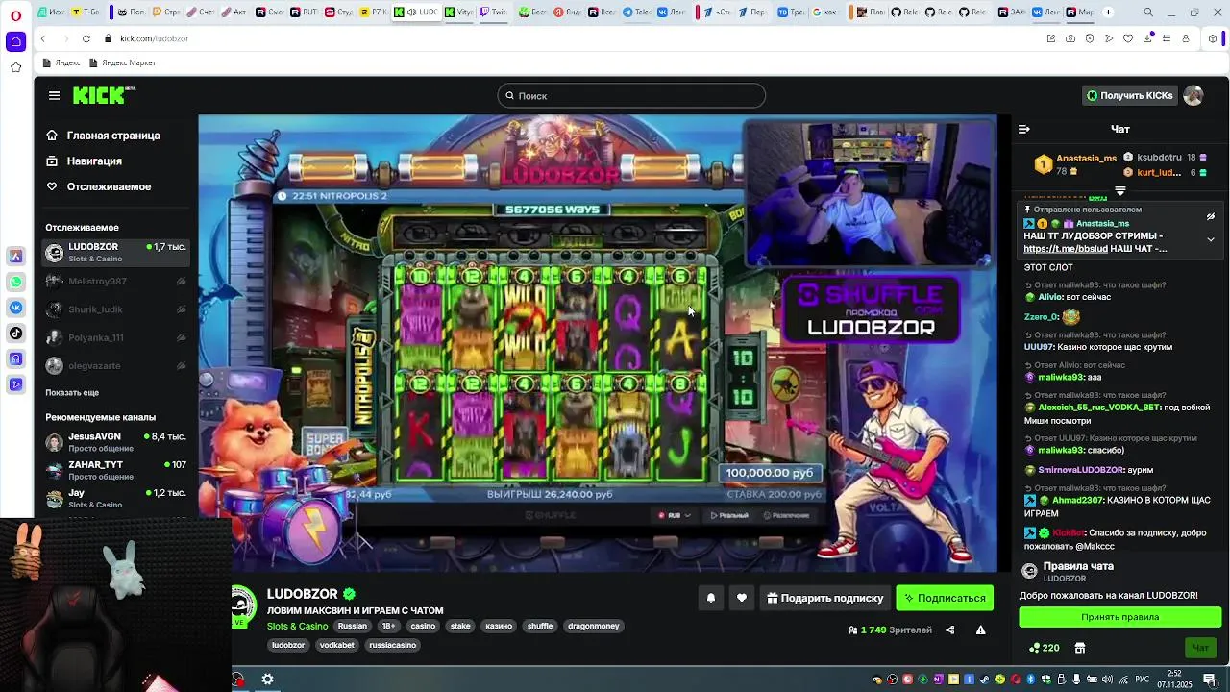
Task: Click the kick.com/ludobzor address bar
Action: tap(155, 38)
